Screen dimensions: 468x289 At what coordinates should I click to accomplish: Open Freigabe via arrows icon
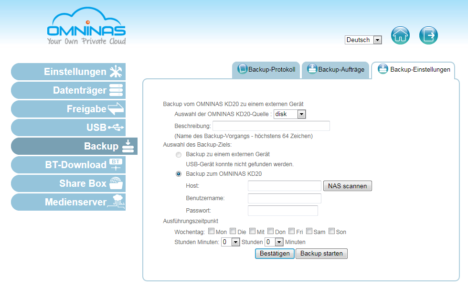(116, 109)
